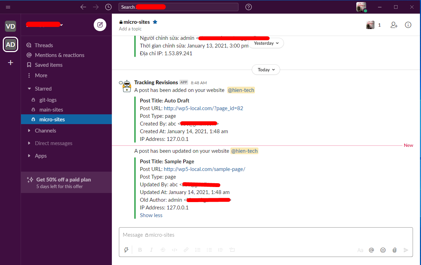This screenshot has width=421, height=265.
Task: Click the Show less link
Action: [151, 215]
